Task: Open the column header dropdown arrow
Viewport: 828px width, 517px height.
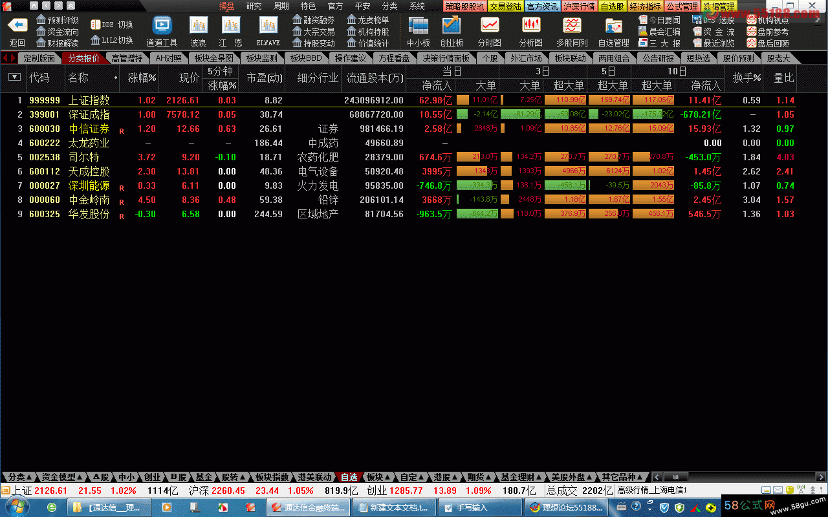Action: click(x=14, y=77)
